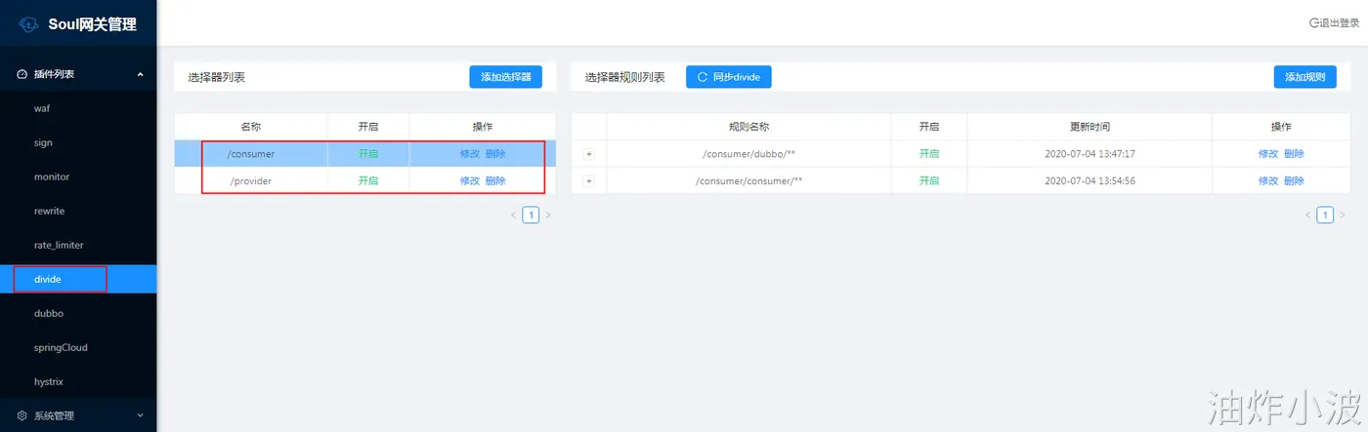
Task: Click 开启 status of /consumer/dubbo/** rule
Action: 928,154
